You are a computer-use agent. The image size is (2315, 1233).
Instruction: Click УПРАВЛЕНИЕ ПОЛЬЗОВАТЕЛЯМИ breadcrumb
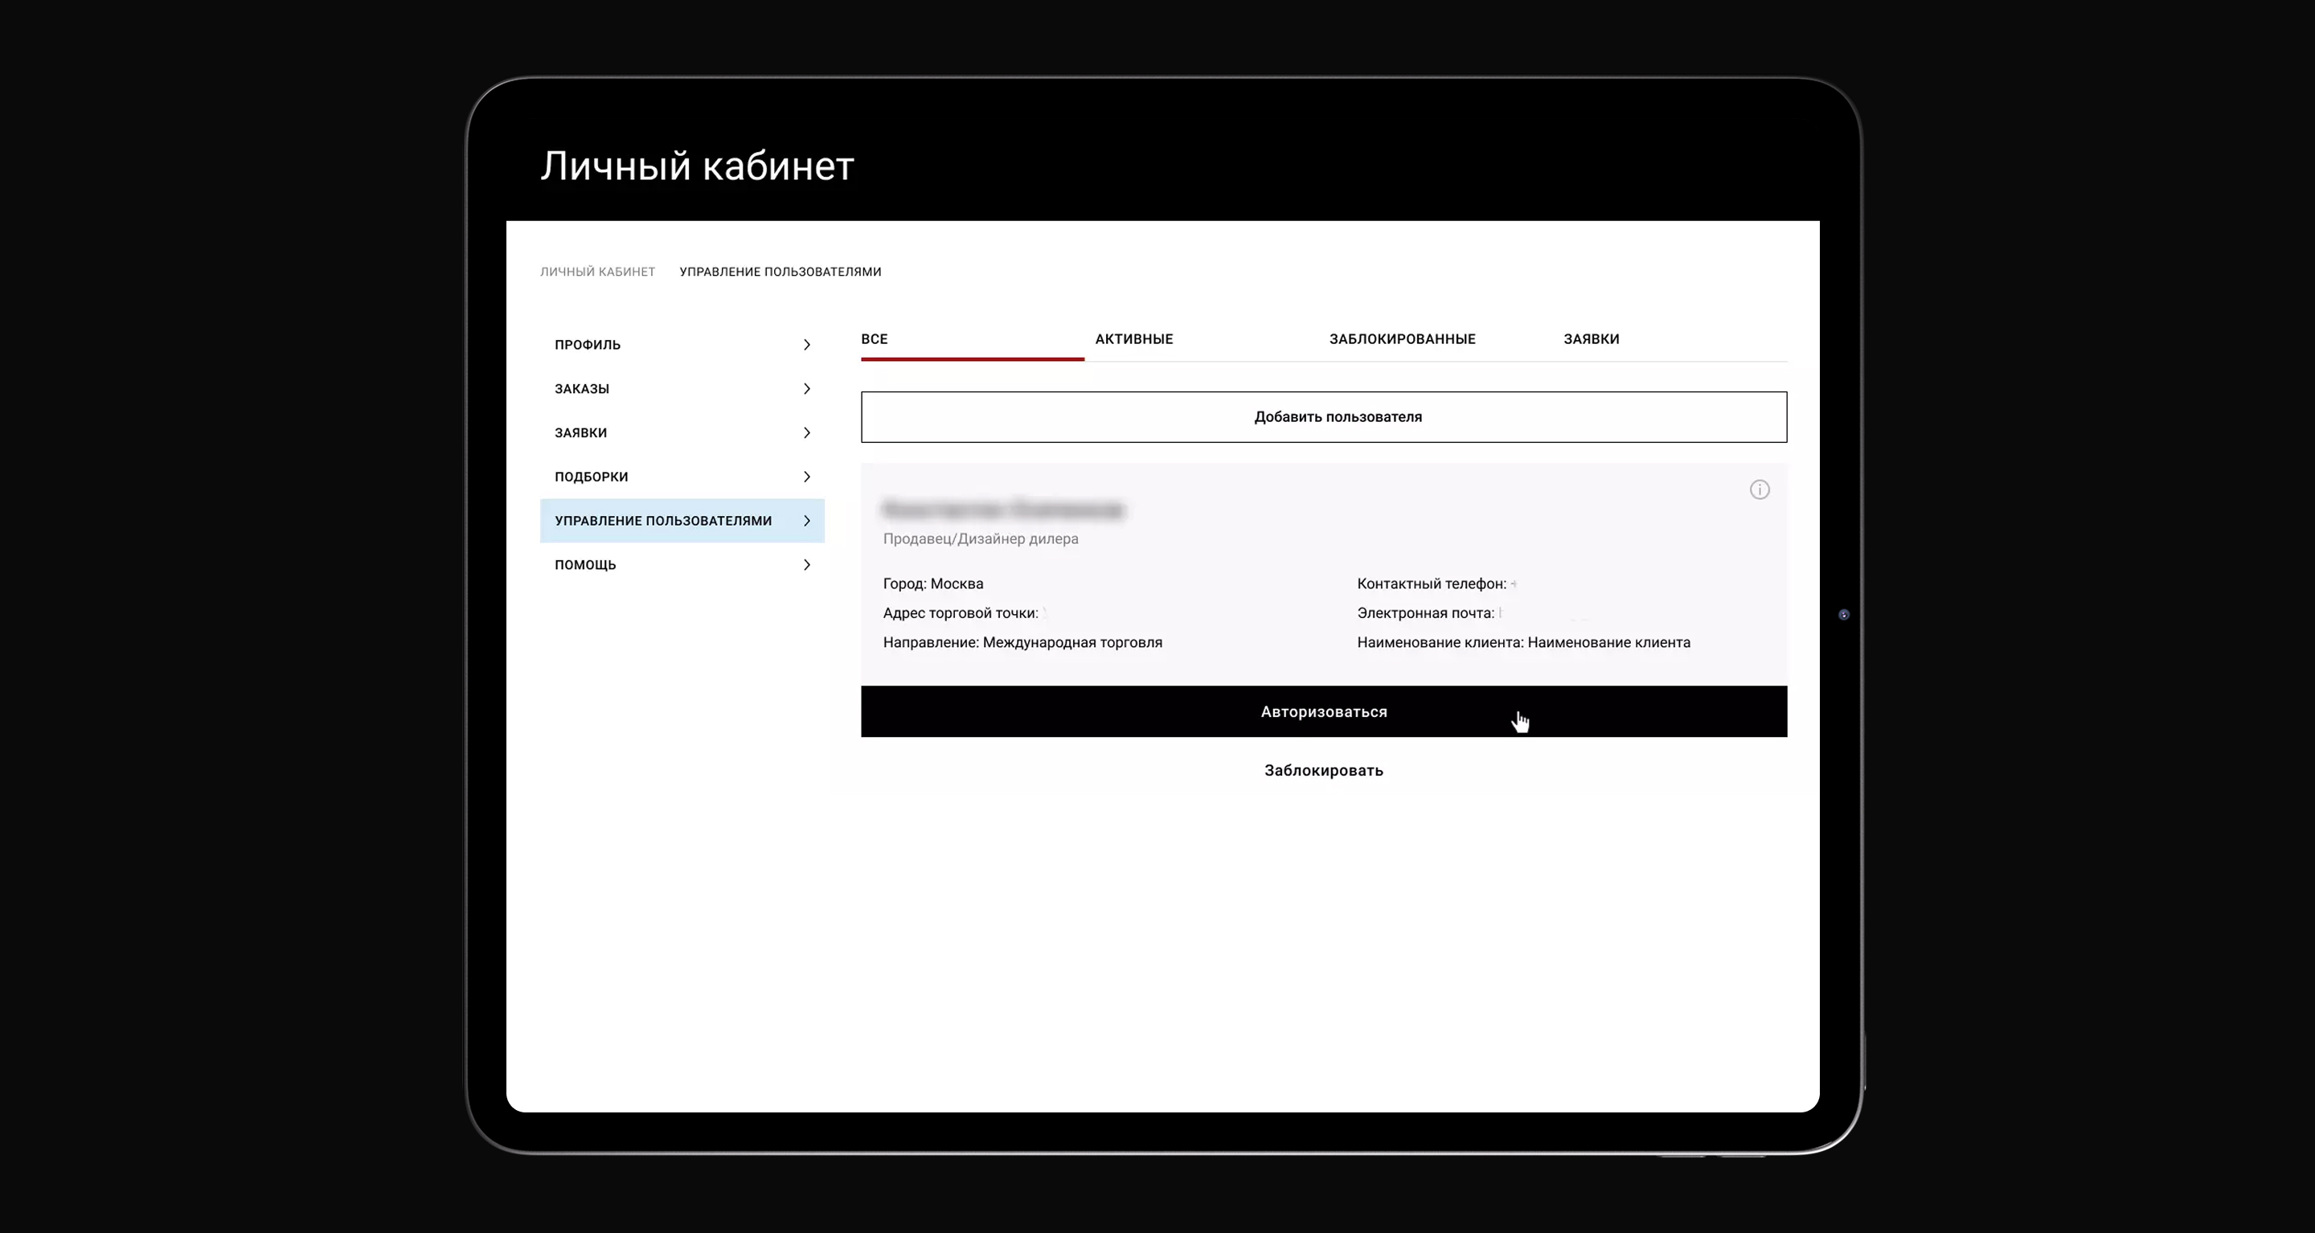click(x=780, y=272)
